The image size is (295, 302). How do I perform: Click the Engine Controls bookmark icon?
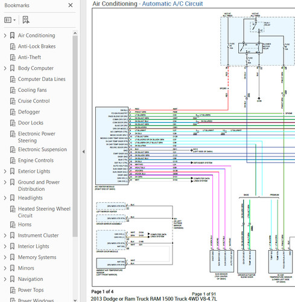pos(13,161)
